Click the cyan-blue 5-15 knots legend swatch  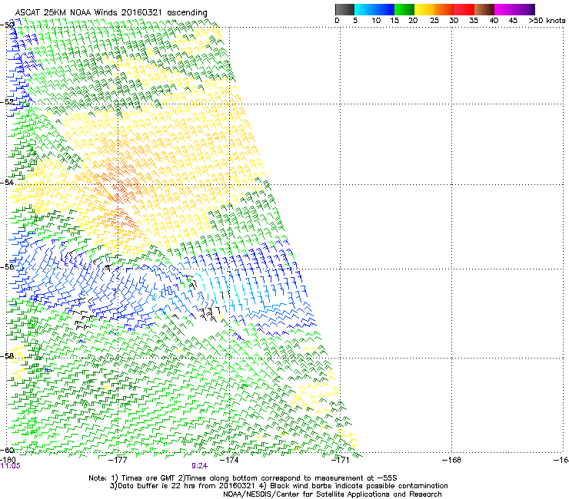tap(374, 9)
